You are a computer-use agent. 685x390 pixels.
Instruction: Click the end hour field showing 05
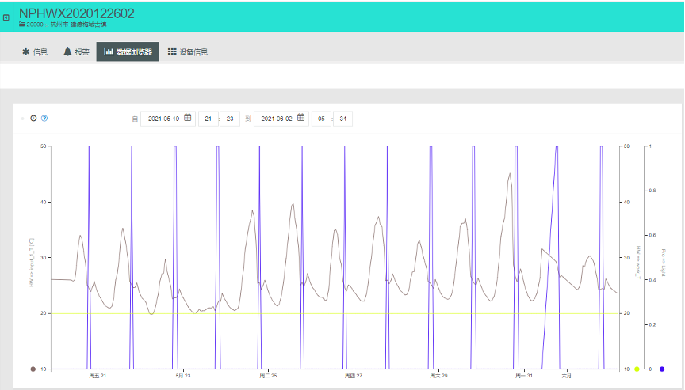point(321,119)
